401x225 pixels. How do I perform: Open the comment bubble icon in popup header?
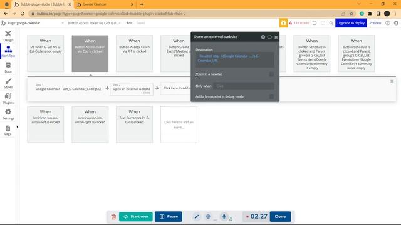269,37
